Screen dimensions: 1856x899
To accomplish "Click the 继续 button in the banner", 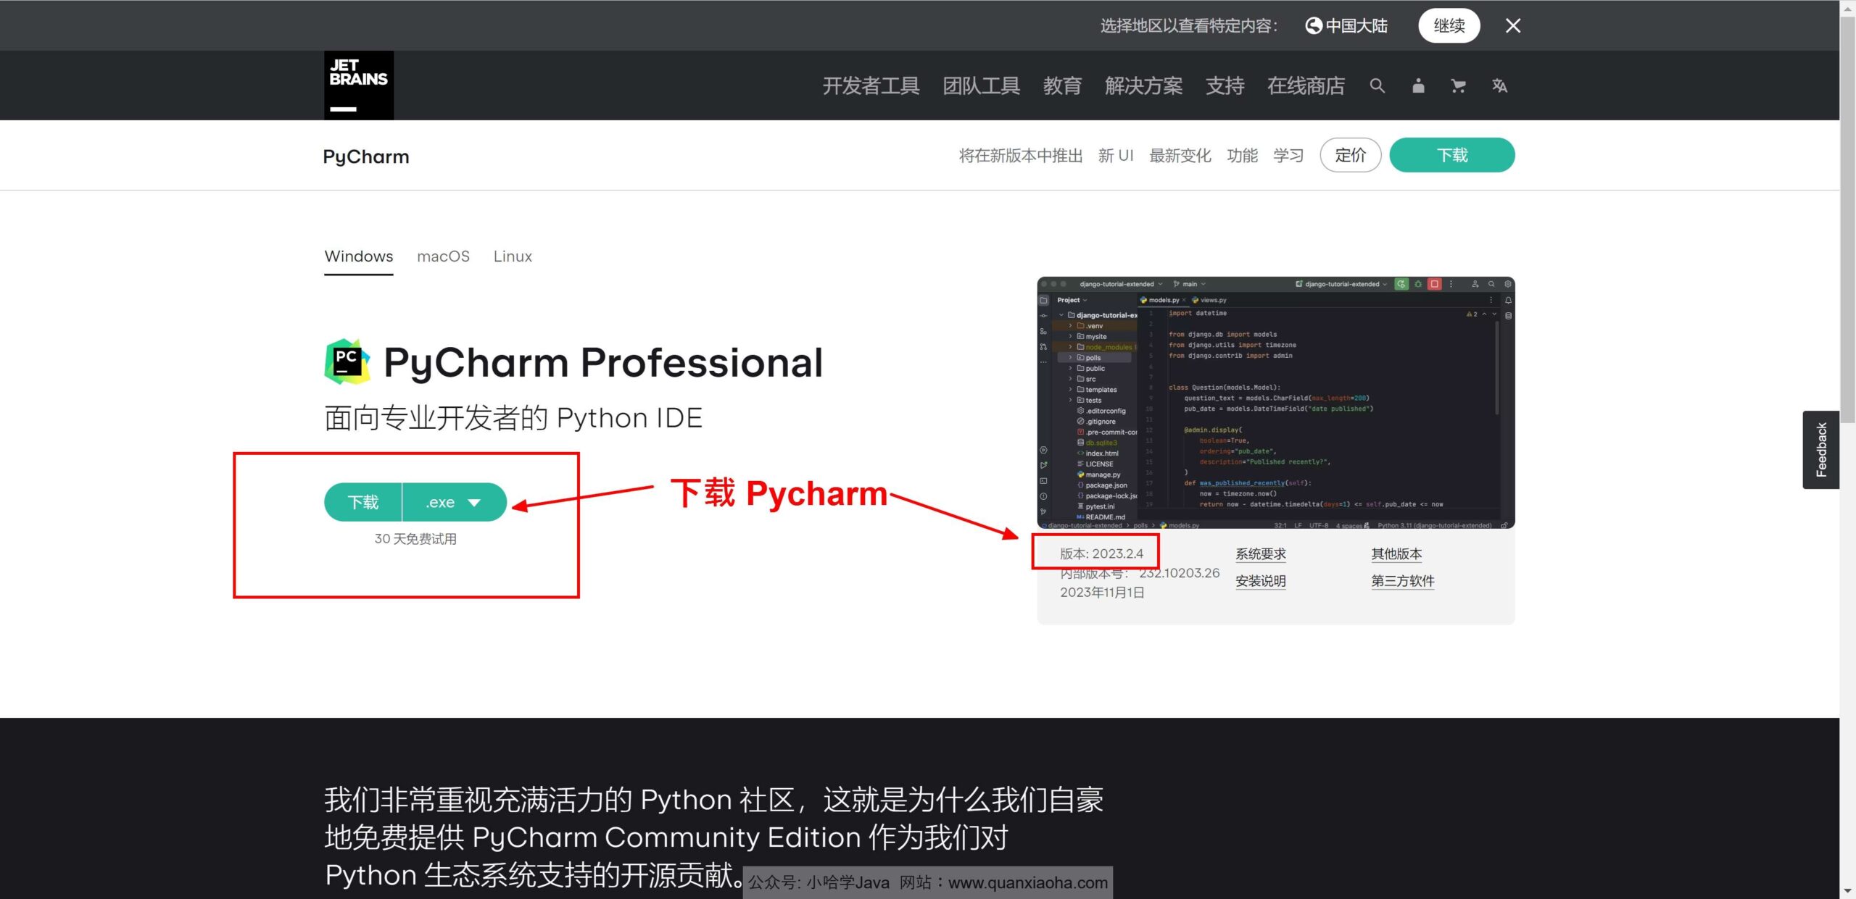I will point(1449,26).
